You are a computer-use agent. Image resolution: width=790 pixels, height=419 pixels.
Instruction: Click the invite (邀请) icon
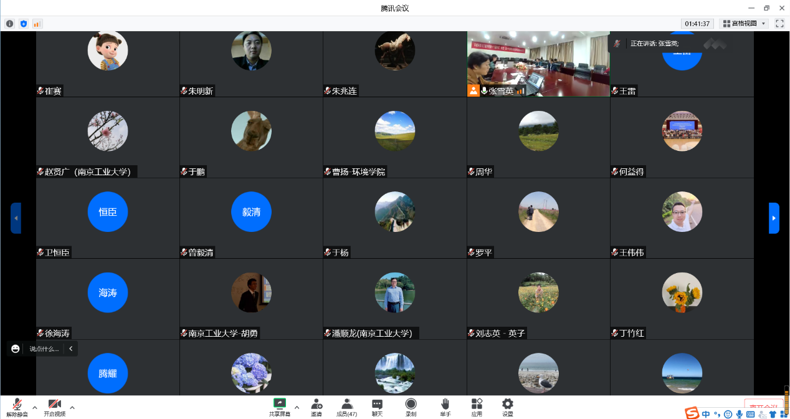click(316, 407)
